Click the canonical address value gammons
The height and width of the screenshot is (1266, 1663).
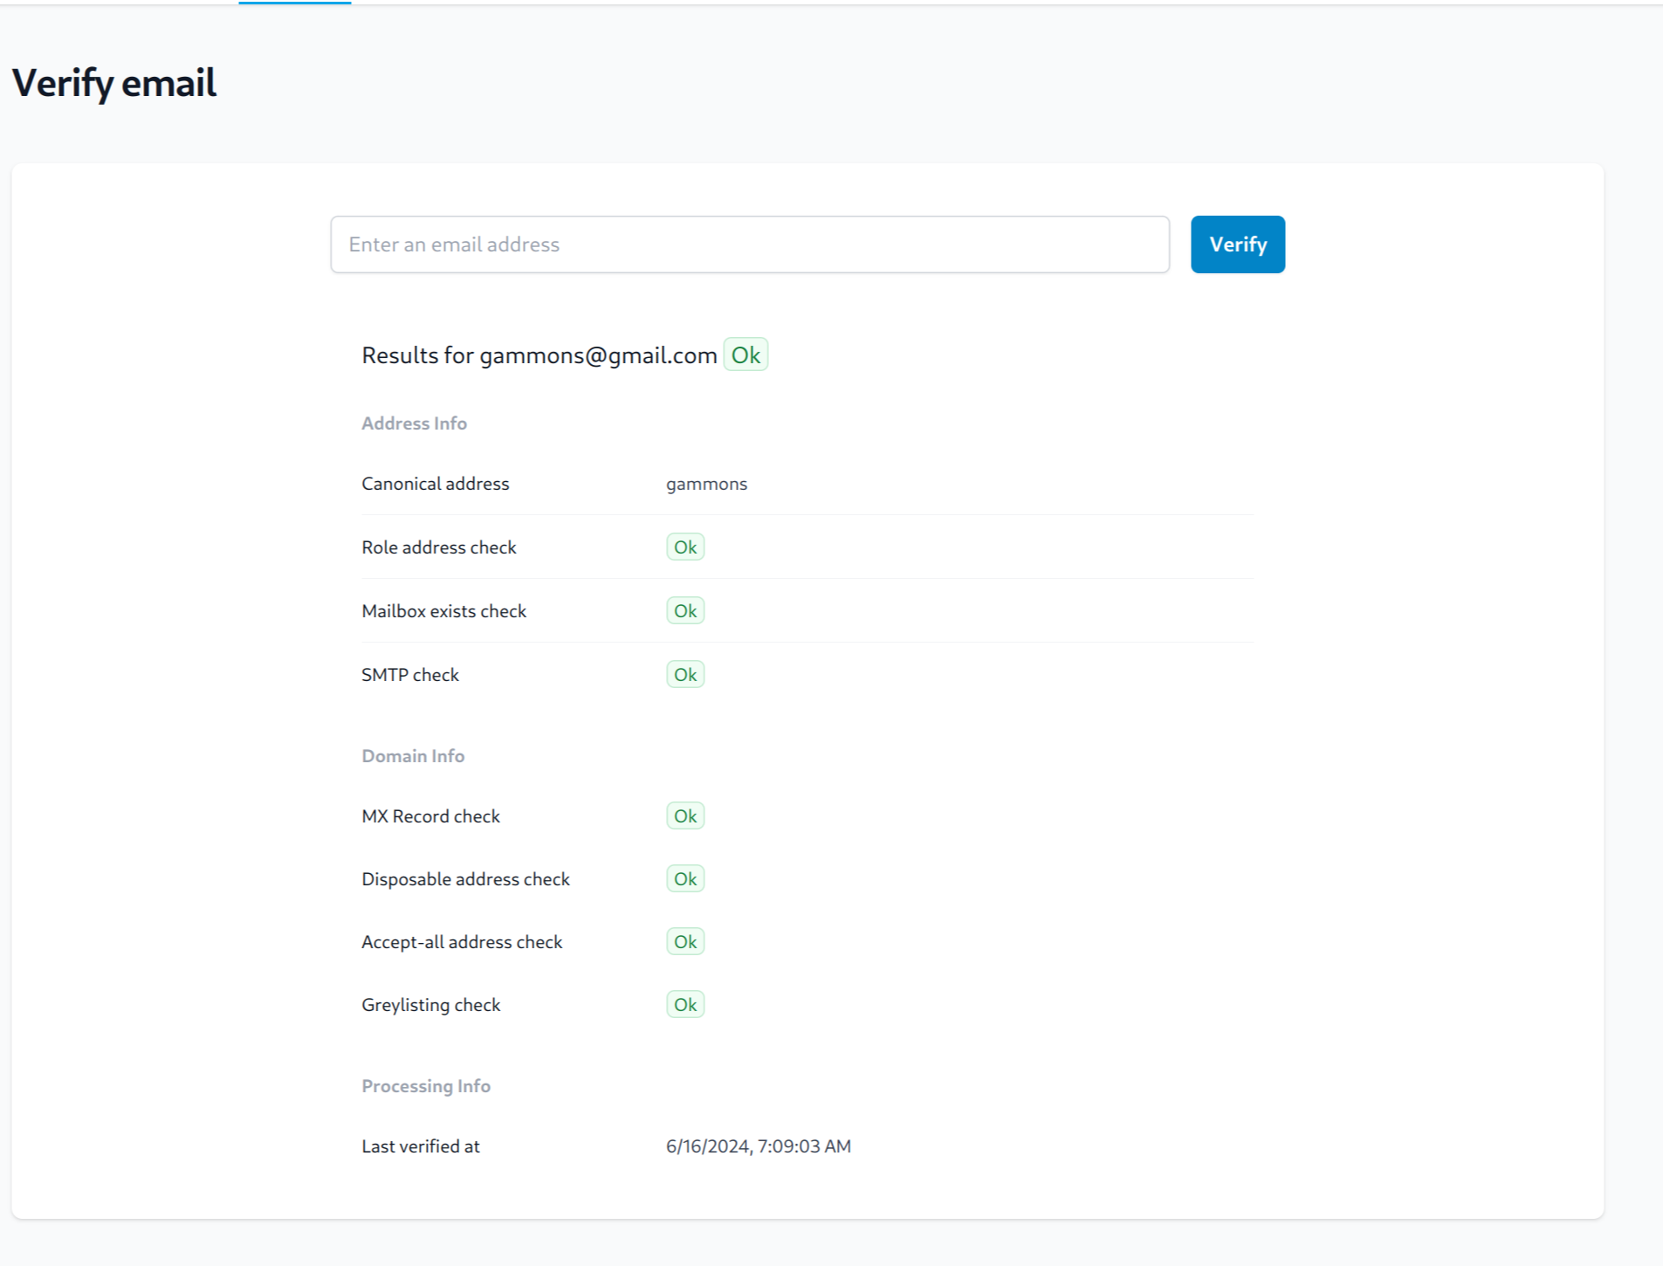(706, 484)
